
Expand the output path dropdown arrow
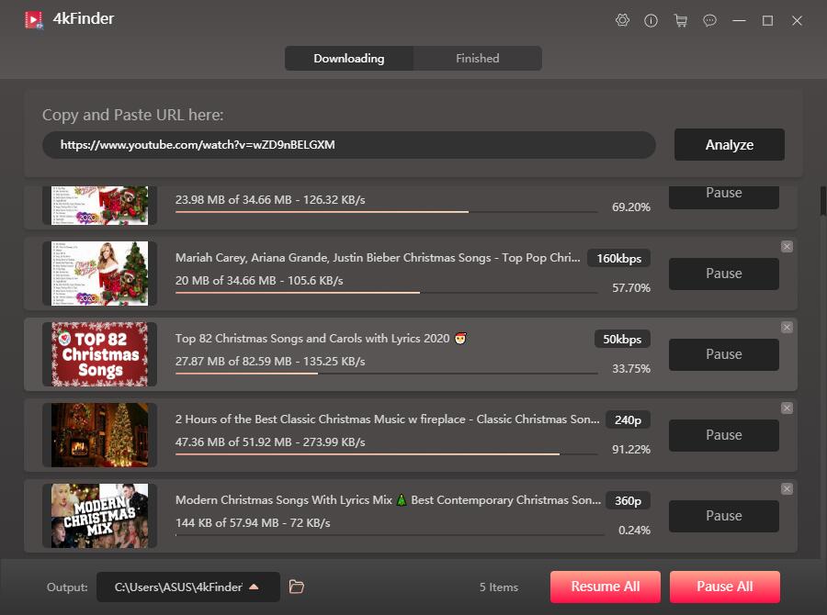(x=254, y=587)
